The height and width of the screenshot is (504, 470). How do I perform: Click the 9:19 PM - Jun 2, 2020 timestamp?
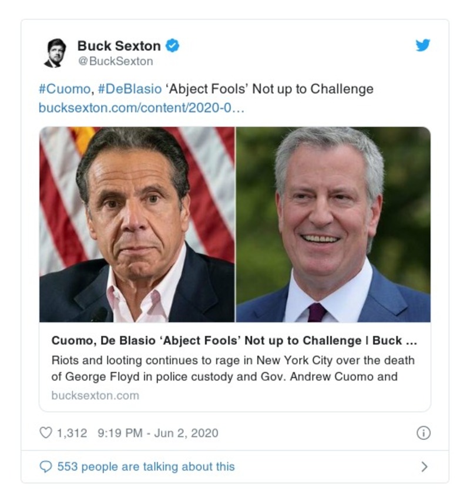158,433
